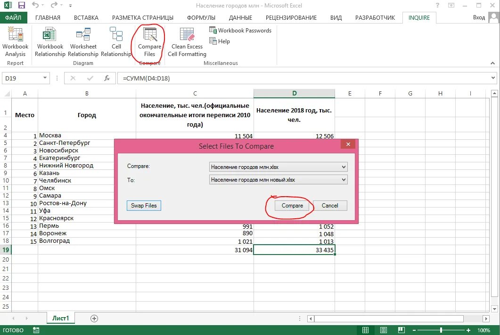Click the 100% zoom level
The image size is (500, 335).
pos(484,330)
